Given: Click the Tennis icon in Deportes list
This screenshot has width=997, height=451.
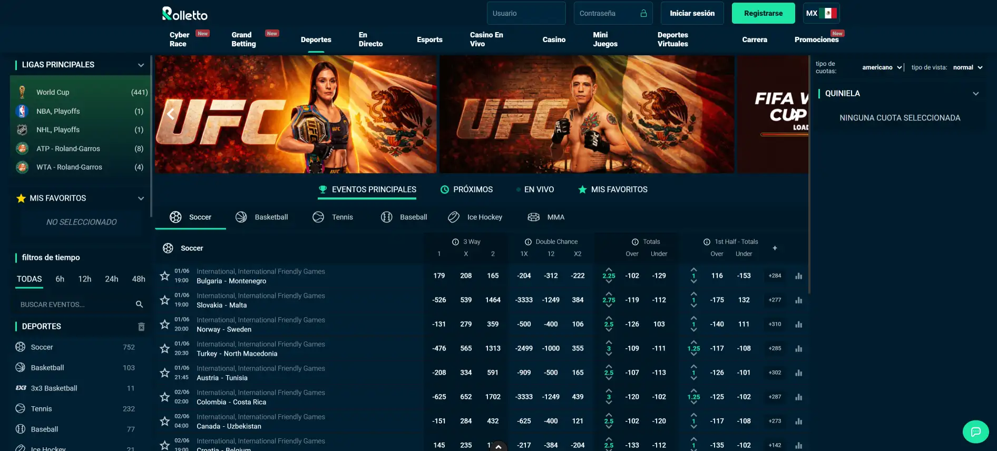Looking at the screenshot, I should tap(21, 408).
